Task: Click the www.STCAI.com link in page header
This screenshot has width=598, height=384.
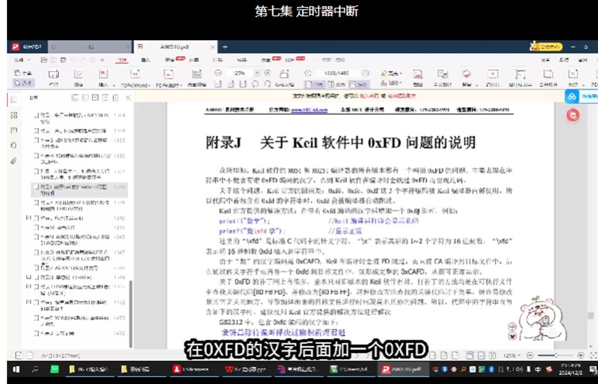Action: [x=309, y=110]
